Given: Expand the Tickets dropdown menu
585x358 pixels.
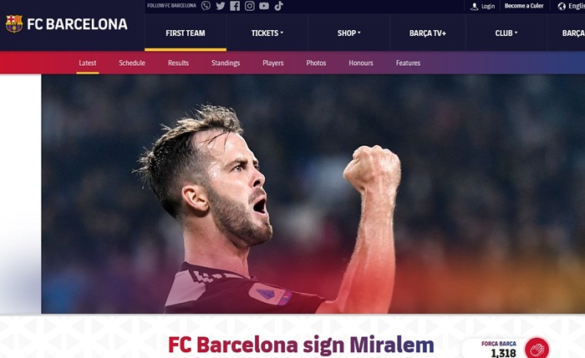Looking at the screenshot, I should pos(267,33).
